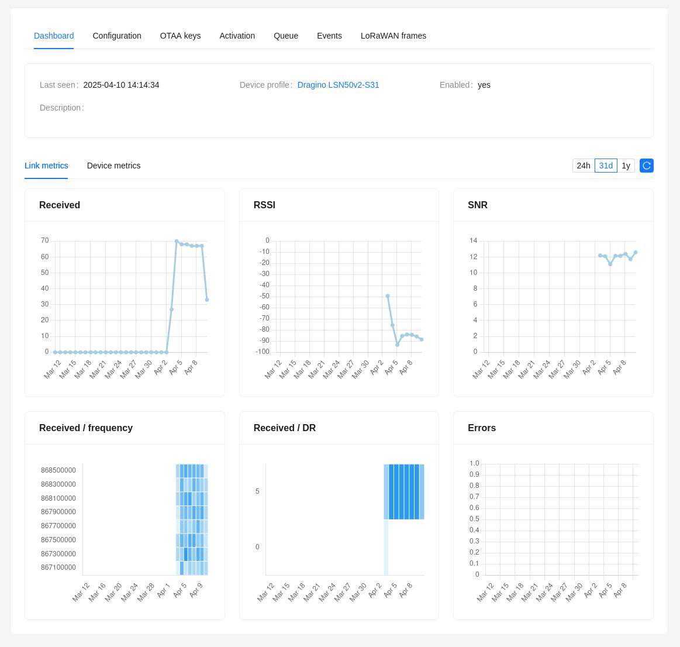This screenshot has width=680, height=647.
Task: Select the Link metrics tab
Action: pos(46,166)
